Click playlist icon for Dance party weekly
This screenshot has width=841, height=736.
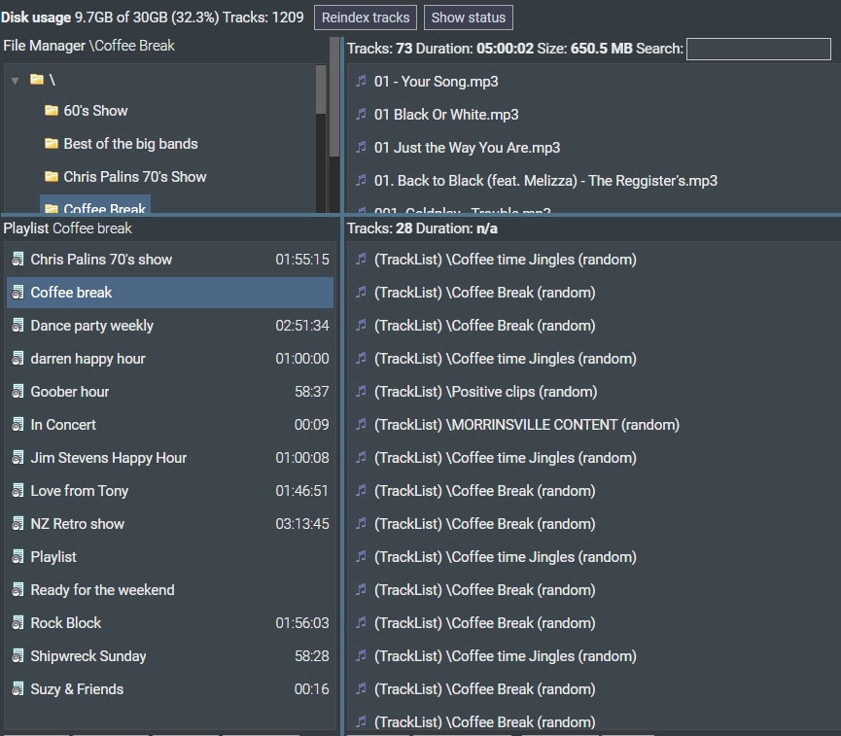point(18,326)
